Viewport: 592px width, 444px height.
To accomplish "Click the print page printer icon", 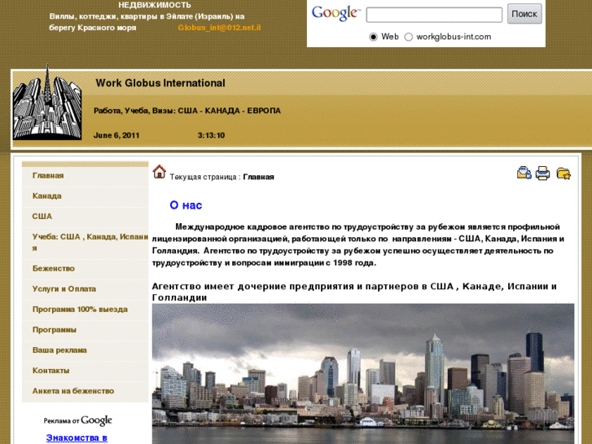I will click(x=543, y=173).
